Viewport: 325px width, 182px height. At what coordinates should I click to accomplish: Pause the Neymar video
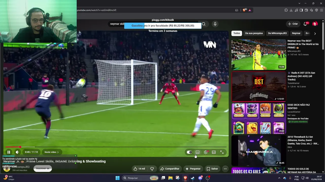click(x=9, y=152)
